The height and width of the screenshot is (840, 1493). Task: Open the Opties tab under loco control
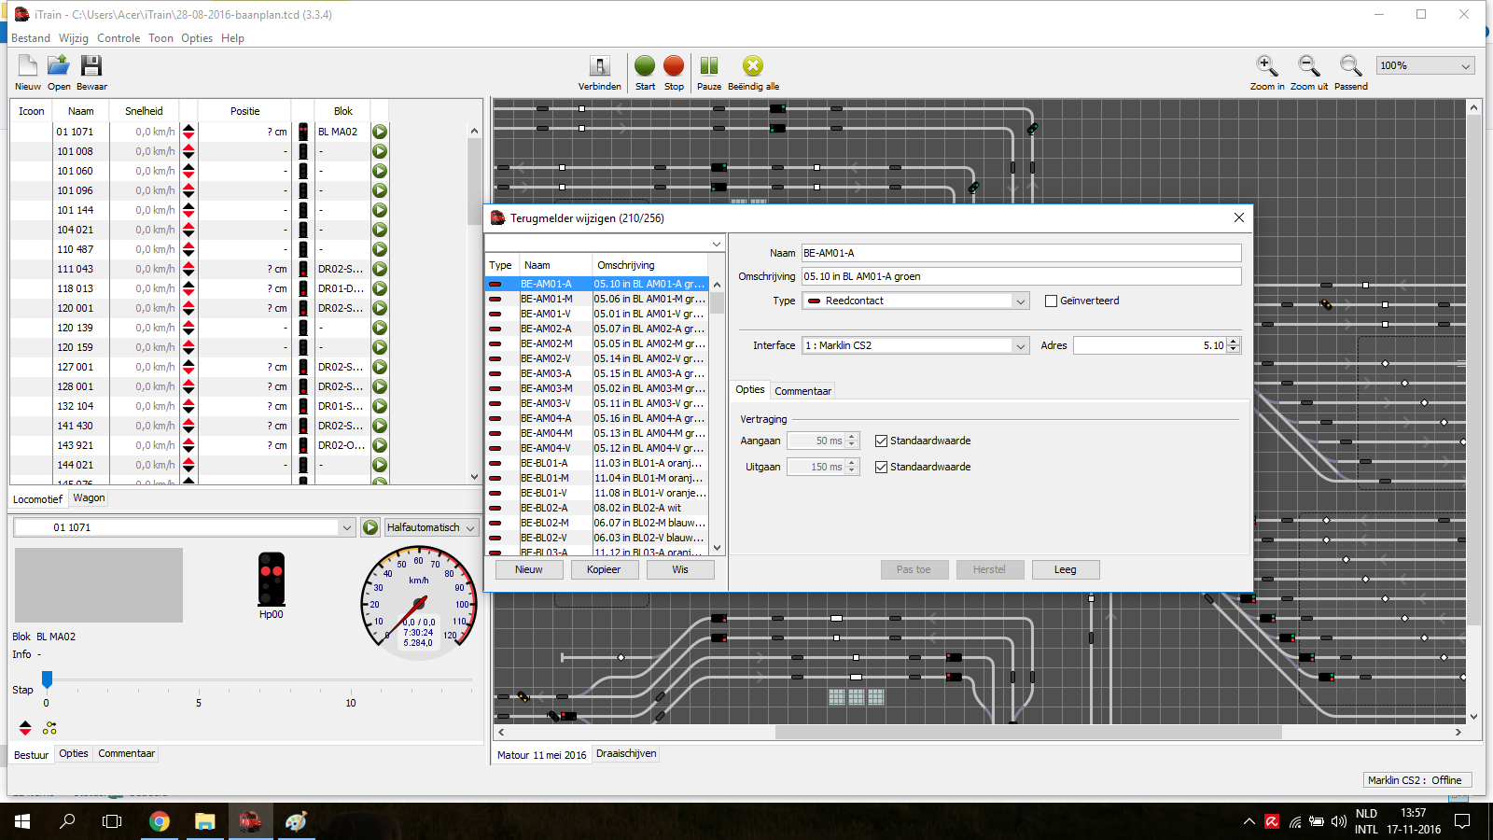click(x=74, y=754)
